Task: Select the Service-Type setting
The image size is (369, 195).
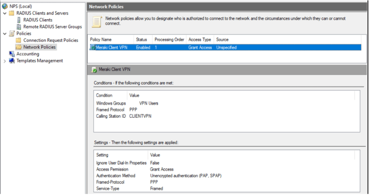Action: 108,188
